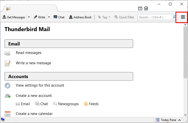Expand the Get Messages dropdown arrow
This screenshot has width=188, height=123.
tap(29, 17)
